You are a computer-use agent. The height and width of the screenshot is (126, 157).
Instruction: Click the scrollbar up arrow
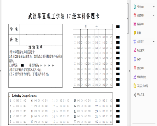tap(128, 2)
